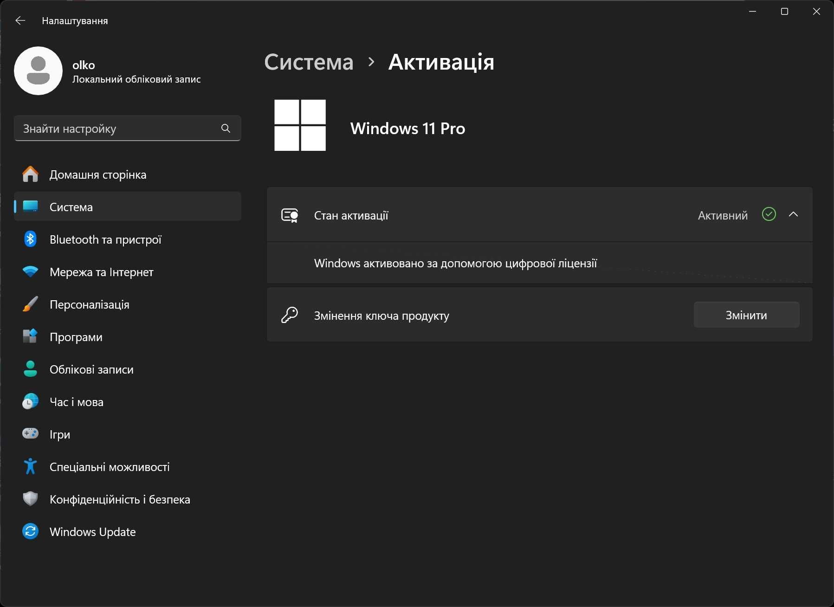Go back using the arrow icon
The height and width of the screenshot is (607, 834).
coord(20,20)
